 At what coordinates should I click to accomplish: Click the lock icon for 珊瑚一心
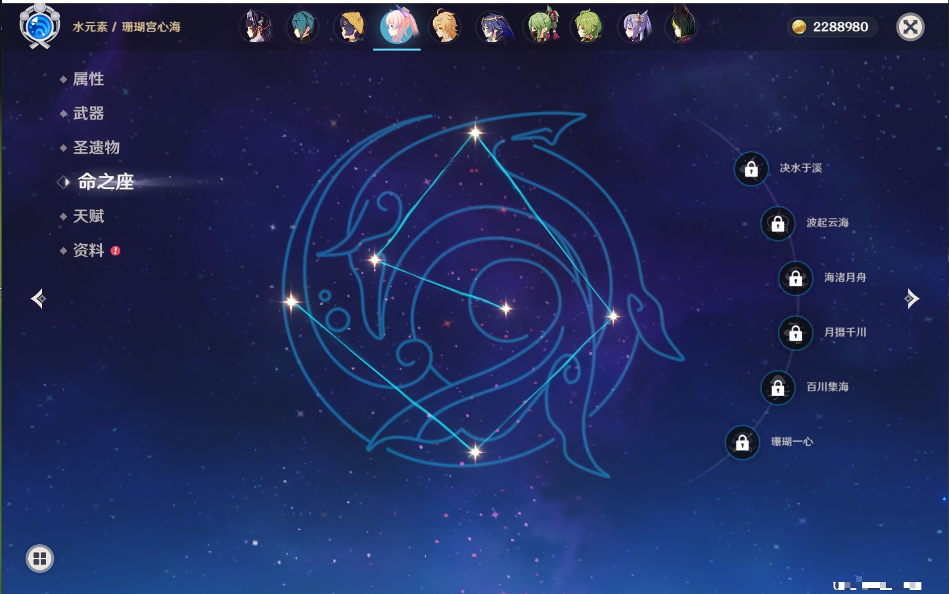(743, 442)
